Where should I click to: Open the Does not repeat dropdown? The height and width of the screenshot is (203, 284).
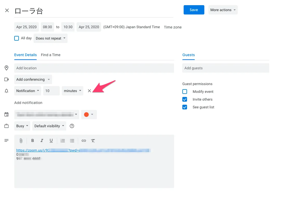[50, 38]
